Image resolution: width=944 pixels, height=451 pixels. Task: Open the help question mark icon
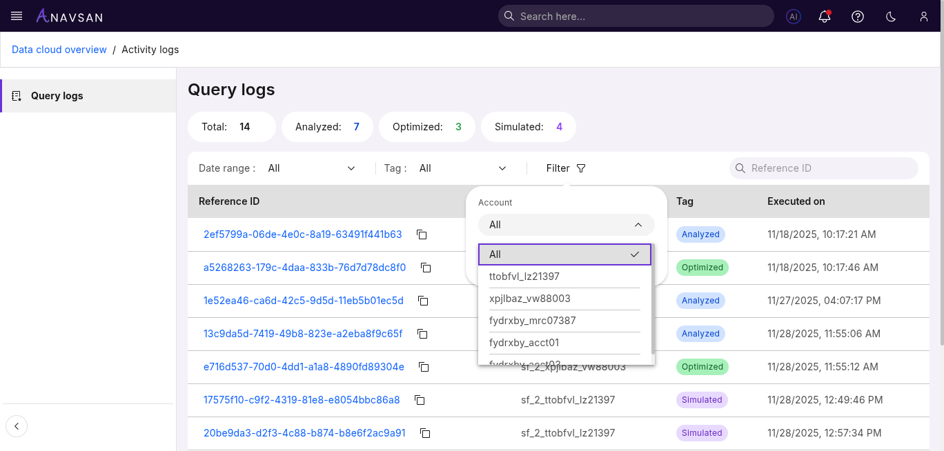click(858, 17)
